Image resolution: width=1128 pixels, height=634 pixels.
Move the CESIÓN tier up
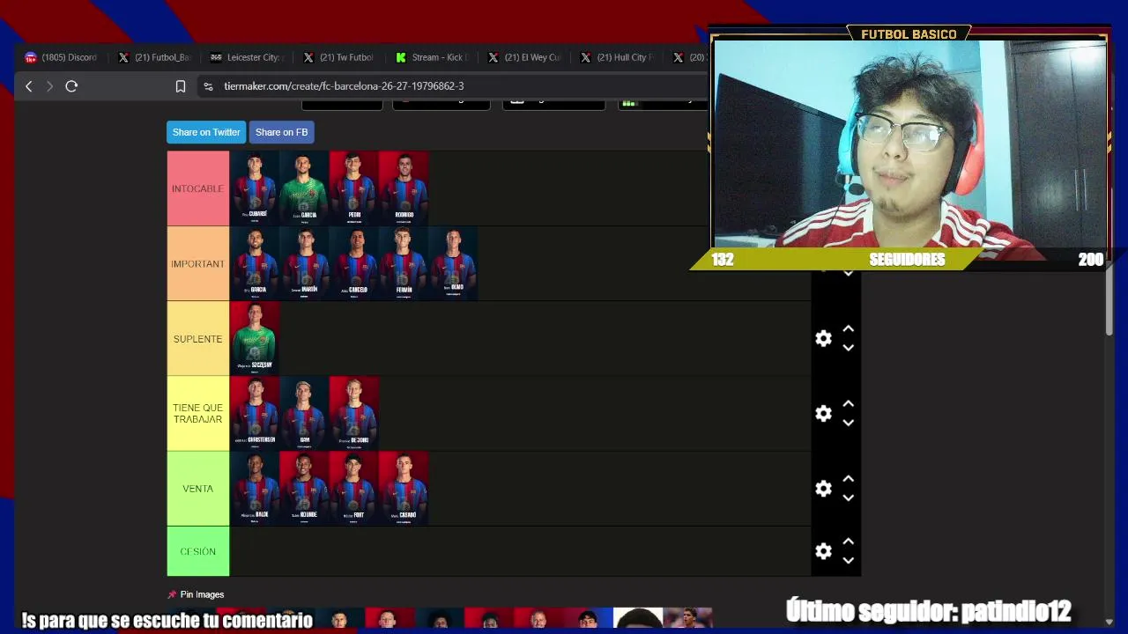[x=848, y=542]
